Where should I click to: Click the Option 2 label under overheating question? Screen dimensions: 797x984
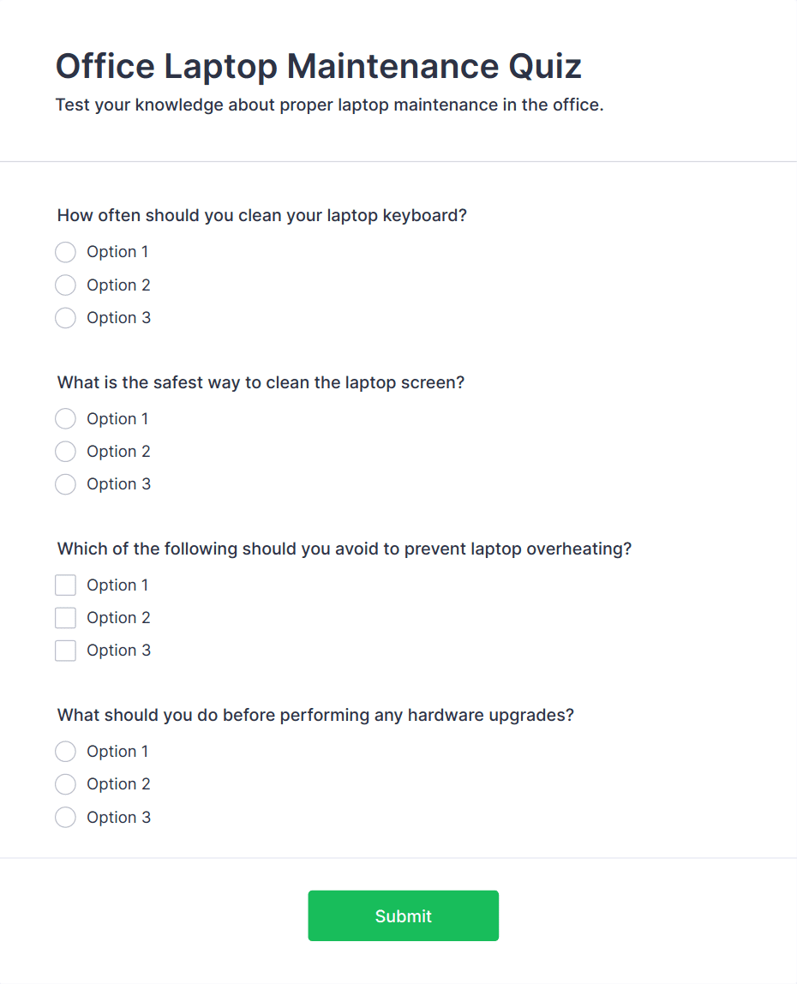click(118, 618)
